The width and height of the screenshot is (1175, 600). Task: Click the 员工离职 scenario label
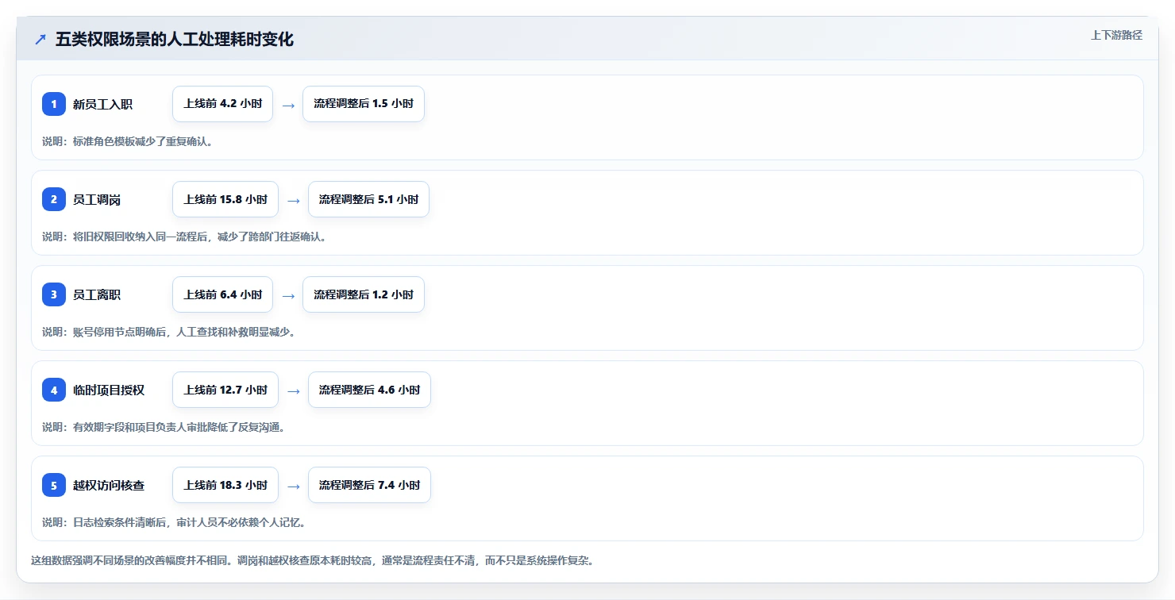pyautogui.click(x=97, y=294)
